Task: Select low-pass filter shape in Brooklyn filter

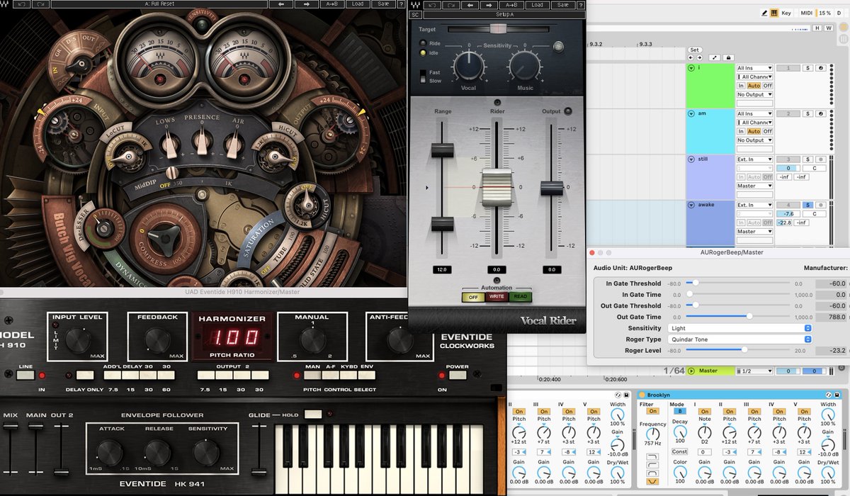Action: [x=652, y=456]
